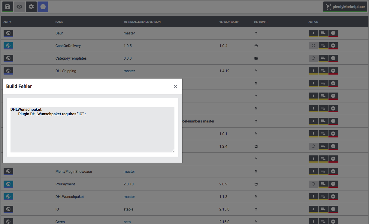The width and height of the screenshot is (369, 224).
Task: Click the download arrow icon for IO
Action: (x=313, y=209)
